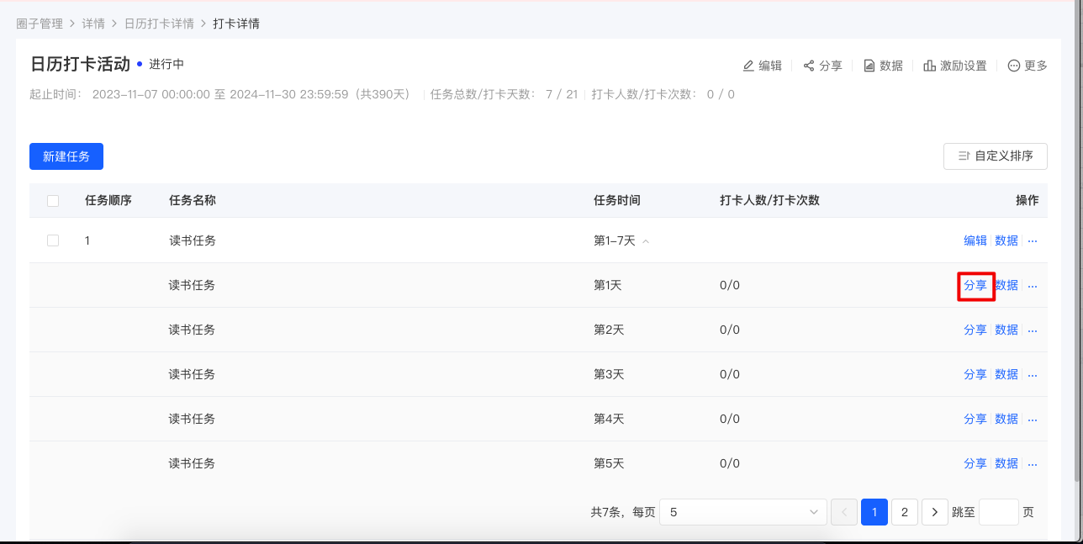Image resolution: width=1083 pixels, height=544 pixels.
Task: Check the checkbox for task order 1
Action: (53, 240)
